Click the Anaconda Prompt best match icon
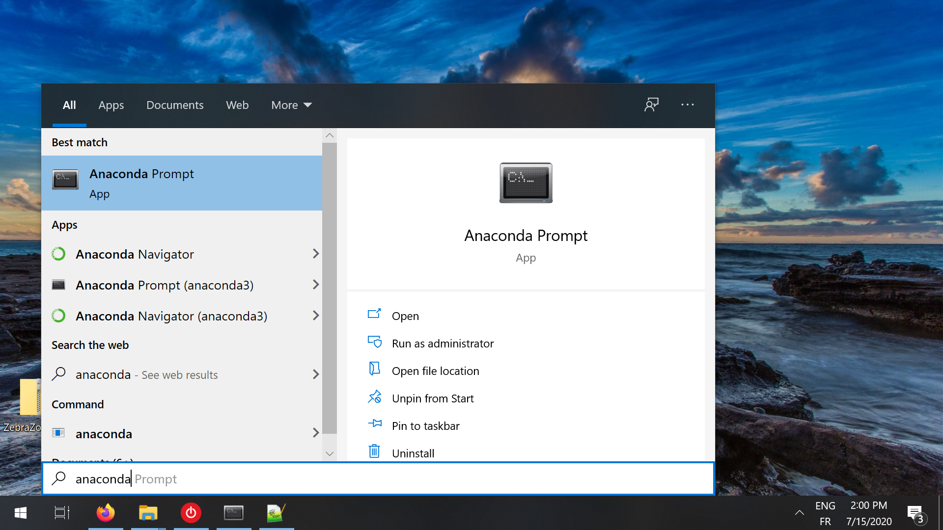 click(x=65, y=180)
